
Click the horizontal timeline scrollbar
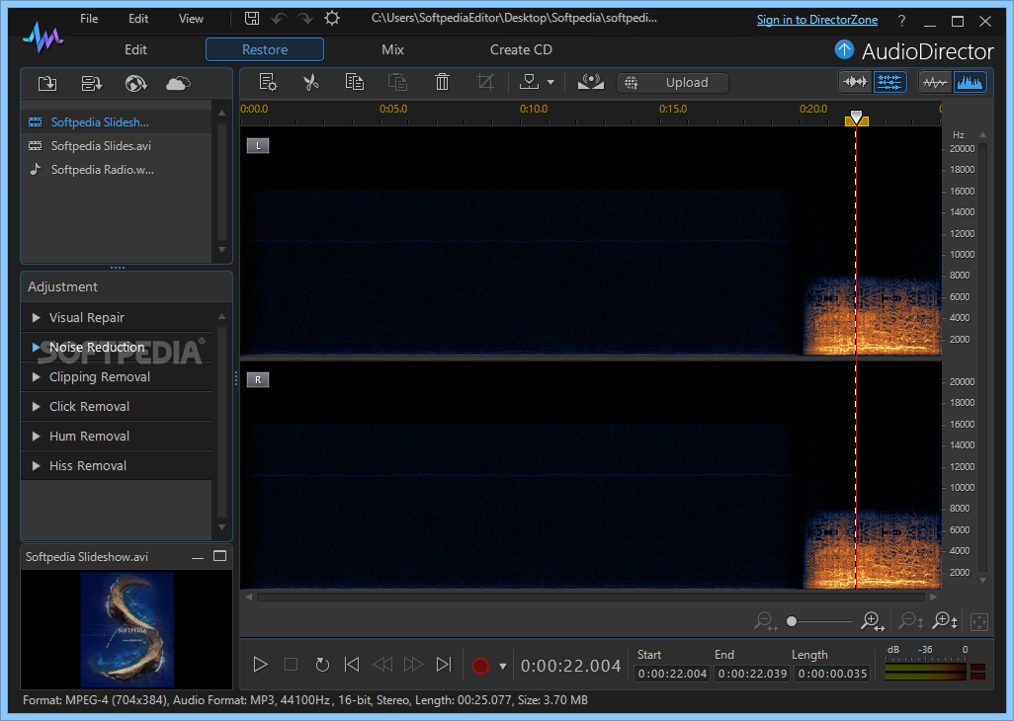[x=591, y=598]
